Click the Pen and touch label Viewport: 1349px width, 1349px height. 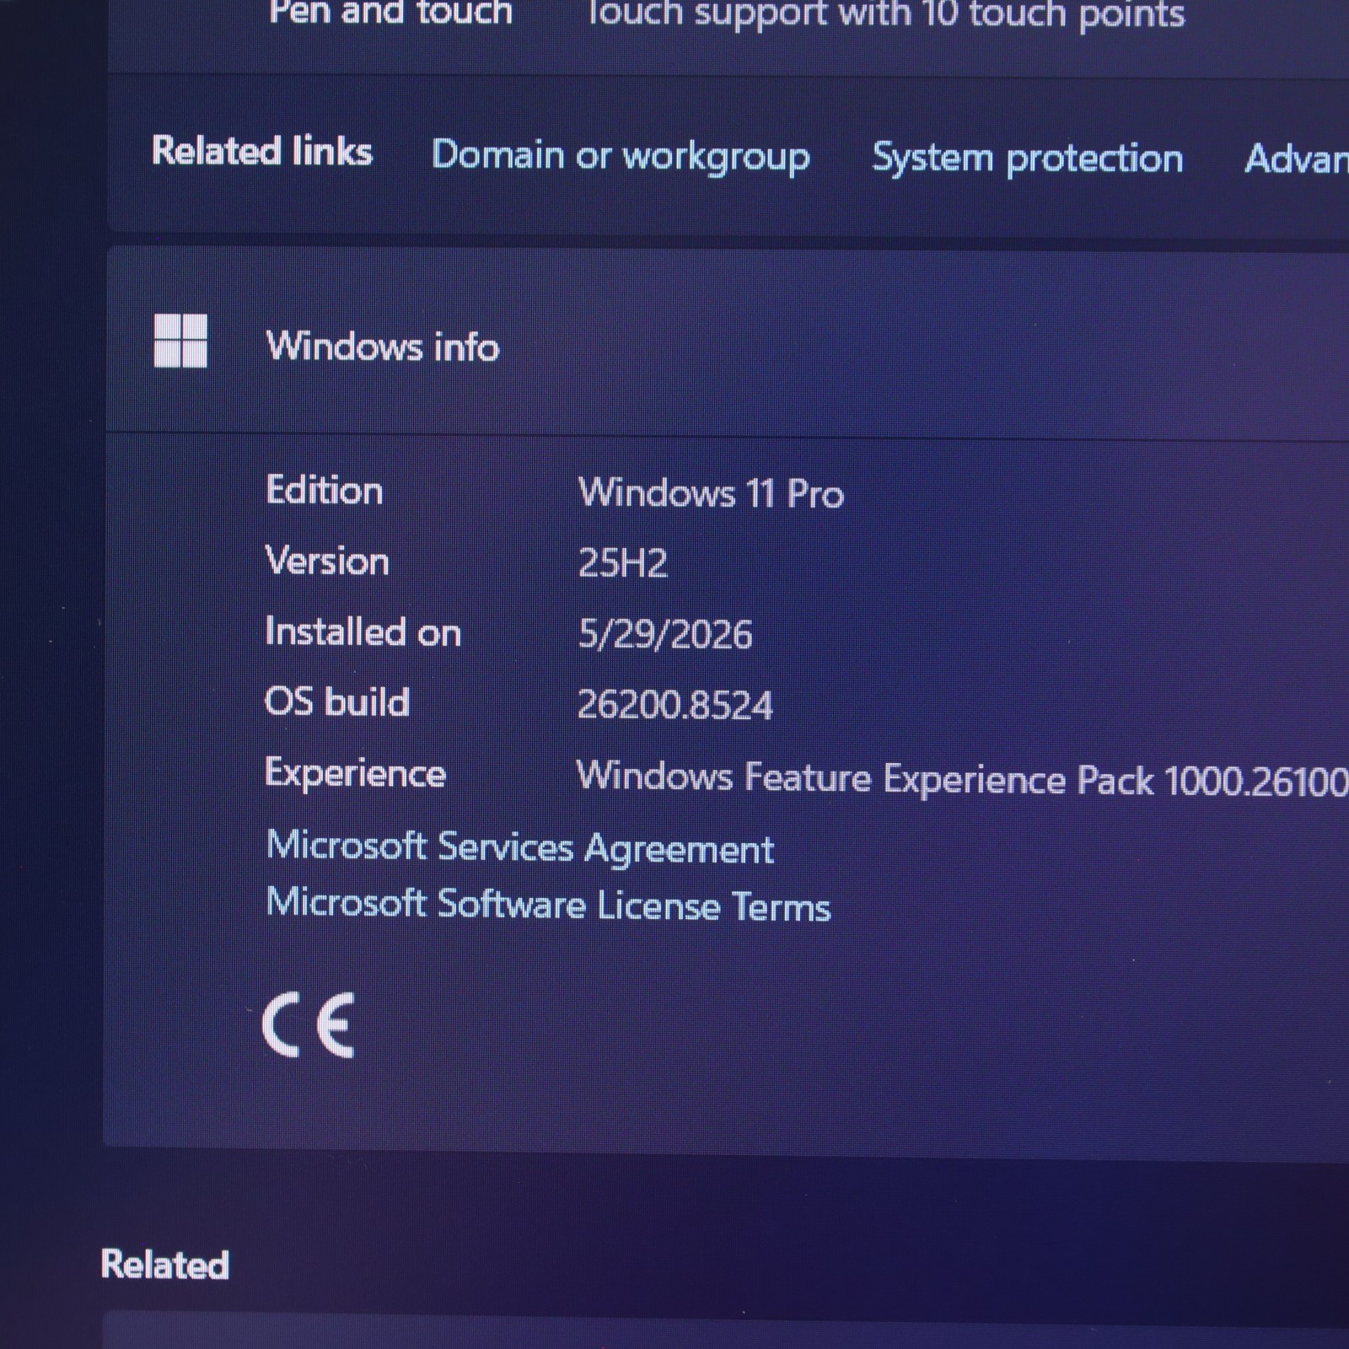(x=391, y=13)
